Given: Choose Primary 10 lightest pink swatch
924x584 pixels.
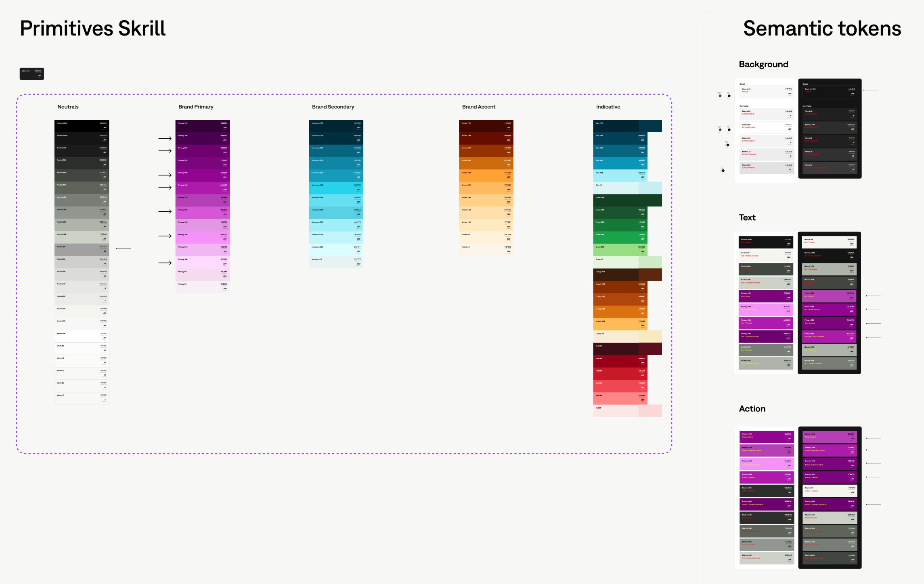Looking at the screenshot, I should click(203, 287).
